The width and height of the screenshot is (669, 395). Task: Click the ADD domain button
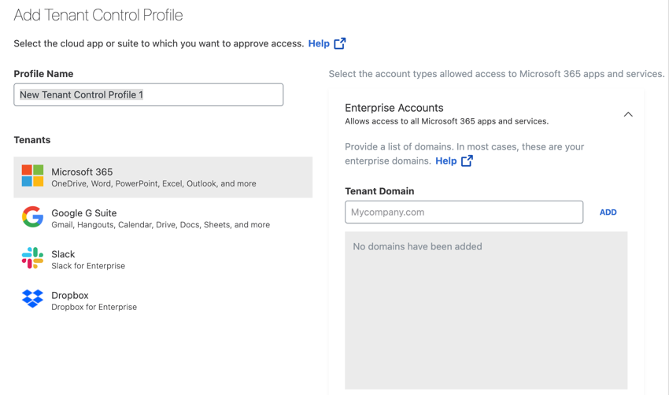pos(608,212)
